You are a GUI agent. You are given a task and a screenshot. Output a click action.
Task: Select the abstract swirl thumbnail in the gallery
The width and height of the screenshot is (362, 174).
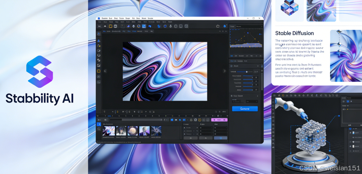108,131
